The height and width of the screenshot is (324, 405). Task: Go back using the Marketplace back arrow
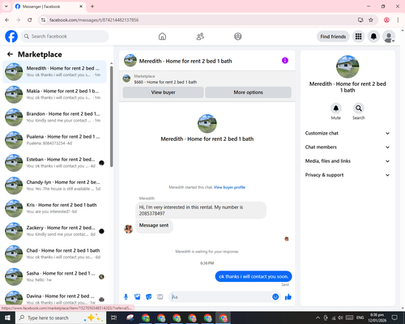pos(10,54)
